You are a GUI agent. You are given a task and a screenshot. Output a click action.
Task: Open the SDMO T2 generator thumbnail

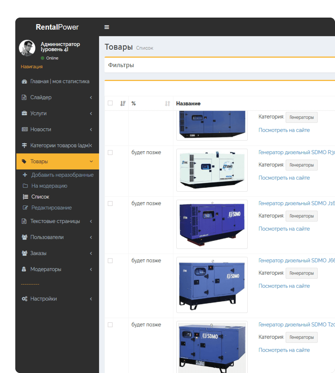212,347
